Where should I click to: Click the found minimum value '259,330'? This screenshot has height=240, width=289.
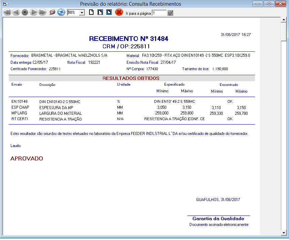tap(216, 113)
